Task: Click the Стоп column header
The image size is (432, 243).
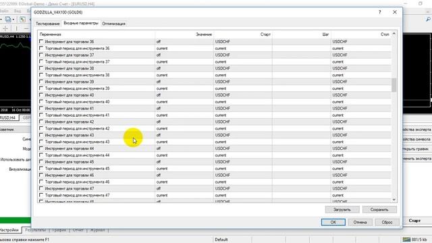Action: point(360,34)
